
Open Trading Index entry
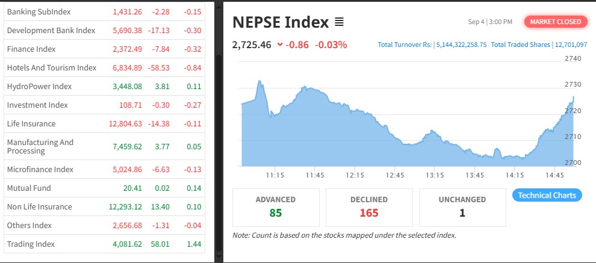31,244
